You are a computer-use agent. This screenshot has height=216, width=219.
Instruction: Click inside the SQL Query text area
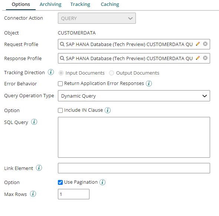[x=134, y=137]
